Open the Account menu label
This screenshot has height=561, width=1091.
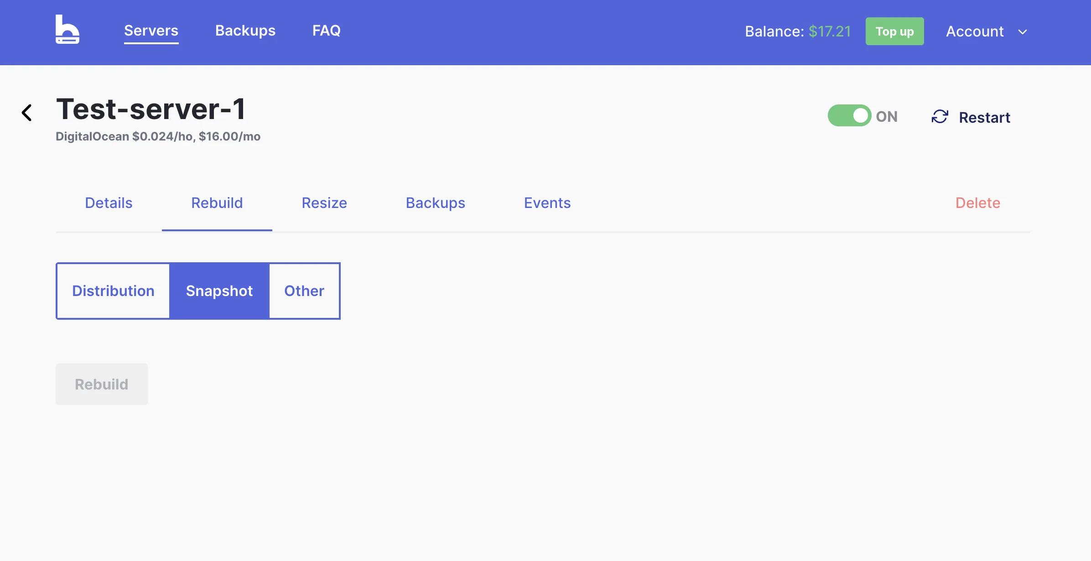click(975, 31)
